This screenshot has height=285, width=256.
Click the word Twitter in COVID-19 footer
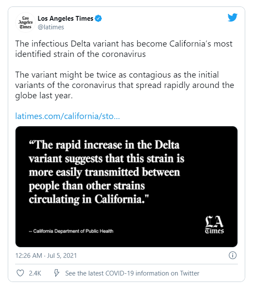190,273
